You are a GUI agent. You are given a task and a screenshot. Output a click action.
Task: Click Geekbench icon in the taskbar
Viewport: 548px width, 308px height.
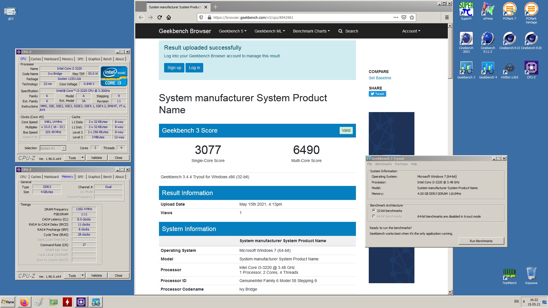pos(96,302)
